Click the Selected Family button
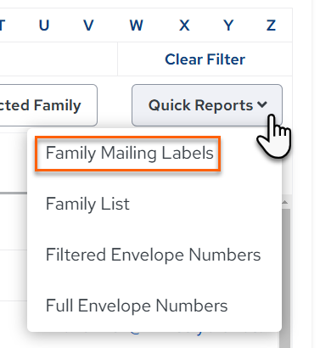This screenshot has height=348, width=320. pos(47,105)
